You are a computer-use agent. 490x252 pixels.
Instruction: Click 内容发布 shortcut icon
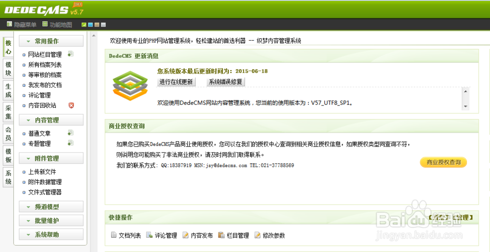tap(186, 235)
